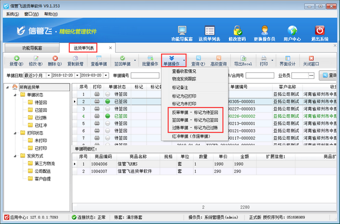Screen dimensions: 340x224
Task: Select 第三方物流 folder in tree
Action: click(41, 164)
